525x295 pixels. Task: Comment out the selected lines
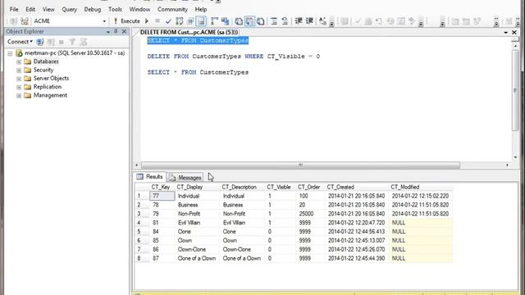pos(274,21)
